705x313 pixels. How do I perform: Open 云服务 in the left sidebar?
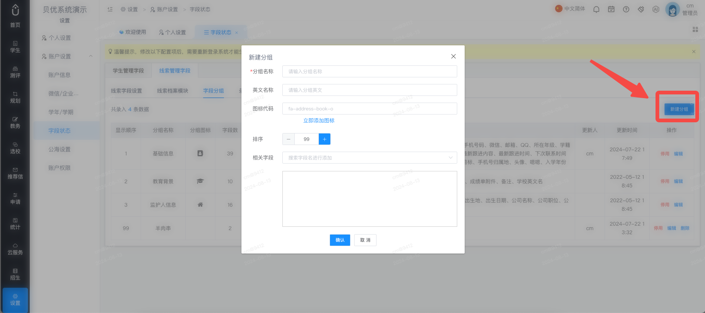(15, 249)
